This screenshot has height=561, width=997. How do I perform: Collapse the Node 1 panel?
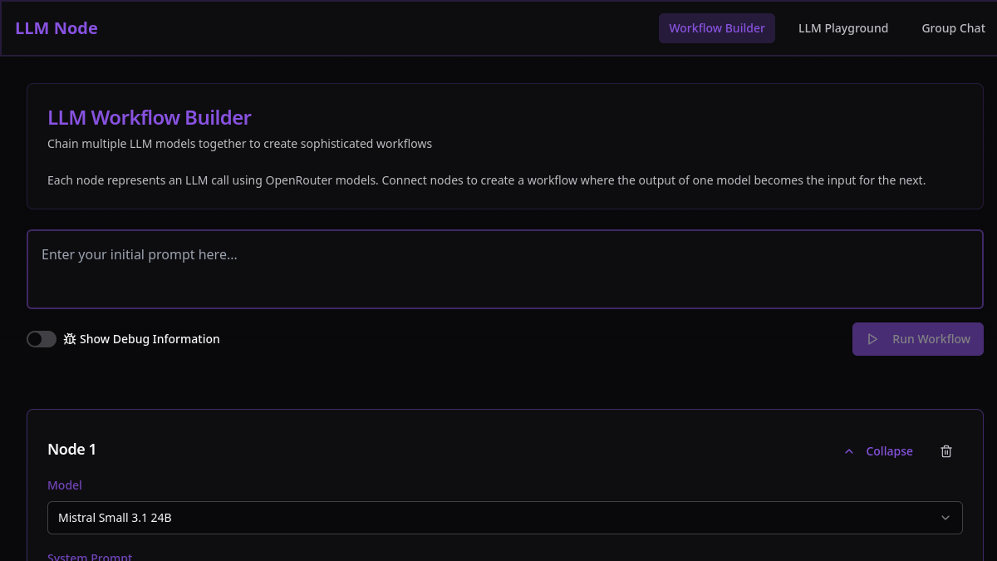(877, 451)
